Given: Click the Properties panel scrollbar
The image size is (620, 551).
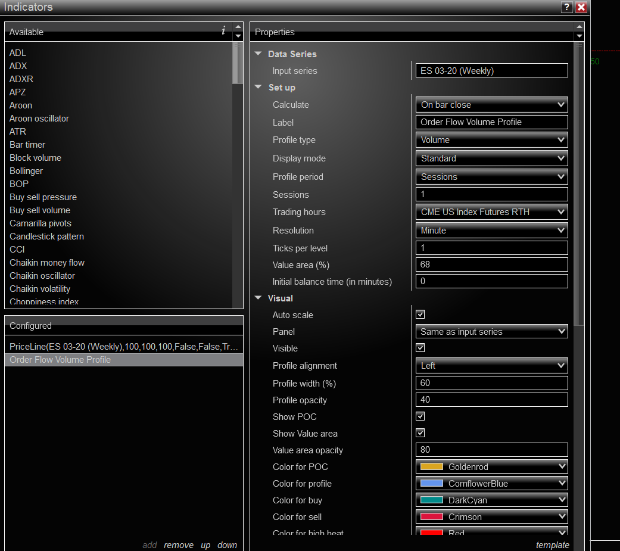Looking at the screenshot, I should (x=579, y=183).
